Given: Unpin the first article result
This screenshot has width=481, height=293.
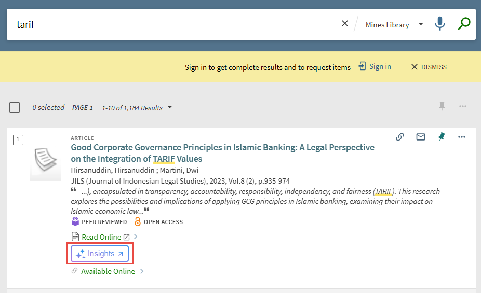Looking at the screenshot, I should [442, 137].
